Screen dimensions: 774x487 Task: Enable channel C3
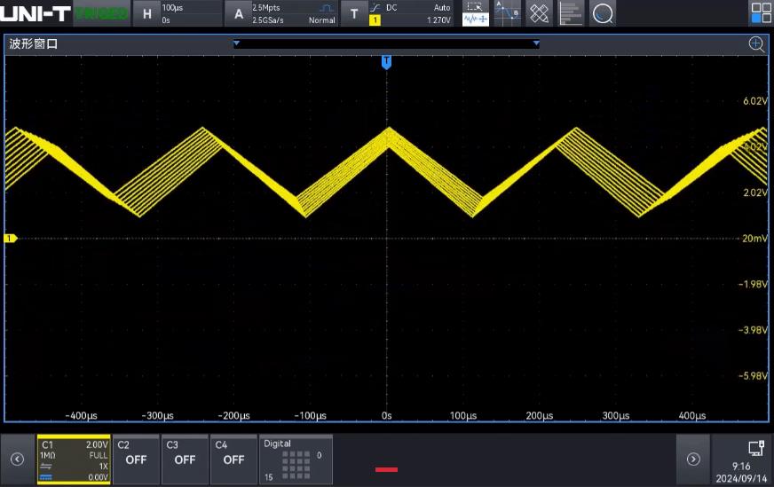pos(185,460)
